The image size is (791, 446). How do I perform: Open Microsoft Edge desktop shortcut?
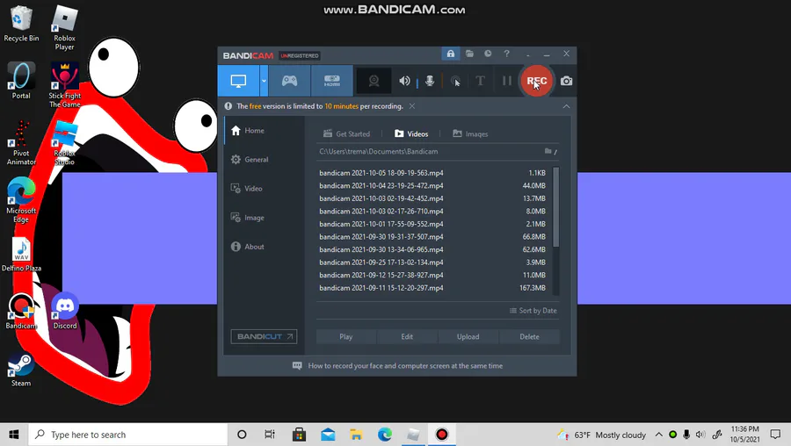(21, 200)
